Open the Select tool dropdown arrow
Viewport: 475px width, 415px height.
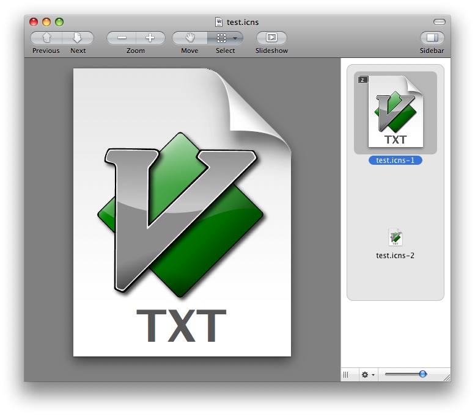pyautogui.click(x=235, y=38)
